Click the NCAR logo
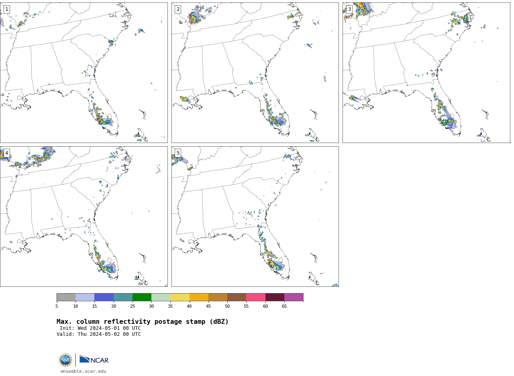The height and width of the screenshot is (376, 514). click(94, 360)
